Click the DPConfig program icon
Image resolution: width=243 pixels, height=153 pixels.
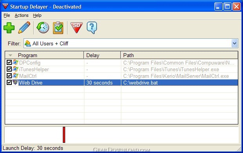[x=15, y=63]
